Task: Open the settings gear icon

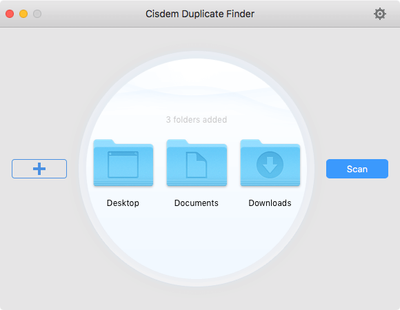Action: coord(380,14)
